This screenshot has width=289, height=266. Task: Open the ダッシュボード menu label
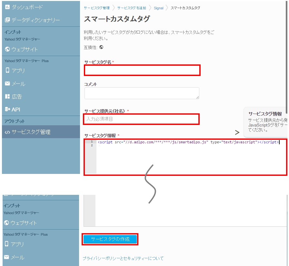(x=27, y=7)
